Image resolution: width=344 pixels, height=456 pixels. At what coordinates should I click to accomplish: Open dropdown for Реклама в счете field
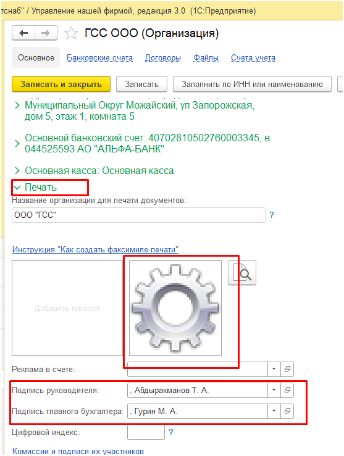coord(274,369)
